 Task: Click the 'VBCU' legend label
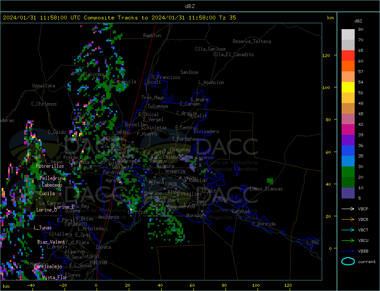click(363, 241)
